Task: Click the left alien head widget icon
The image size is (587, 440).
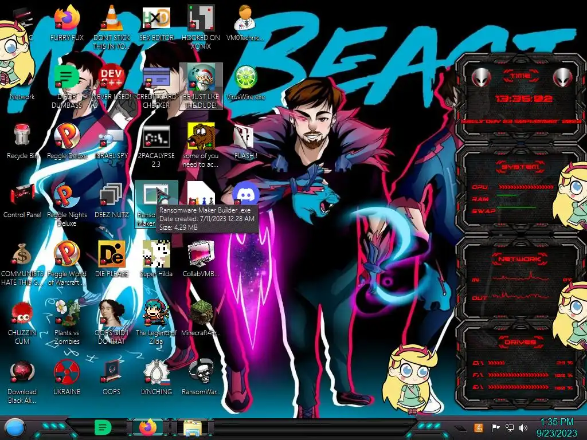Action: (481, 77)
